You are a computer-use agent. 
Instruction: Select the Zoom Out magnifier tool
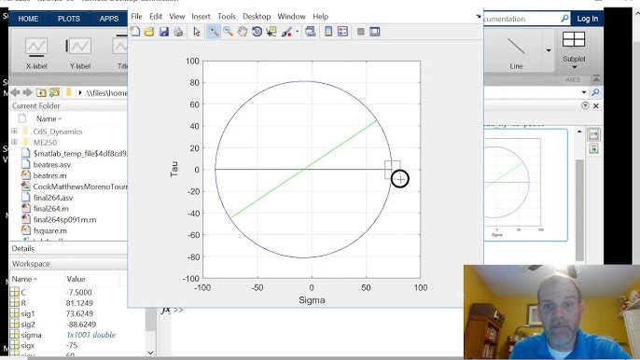(x=228, y=32)
